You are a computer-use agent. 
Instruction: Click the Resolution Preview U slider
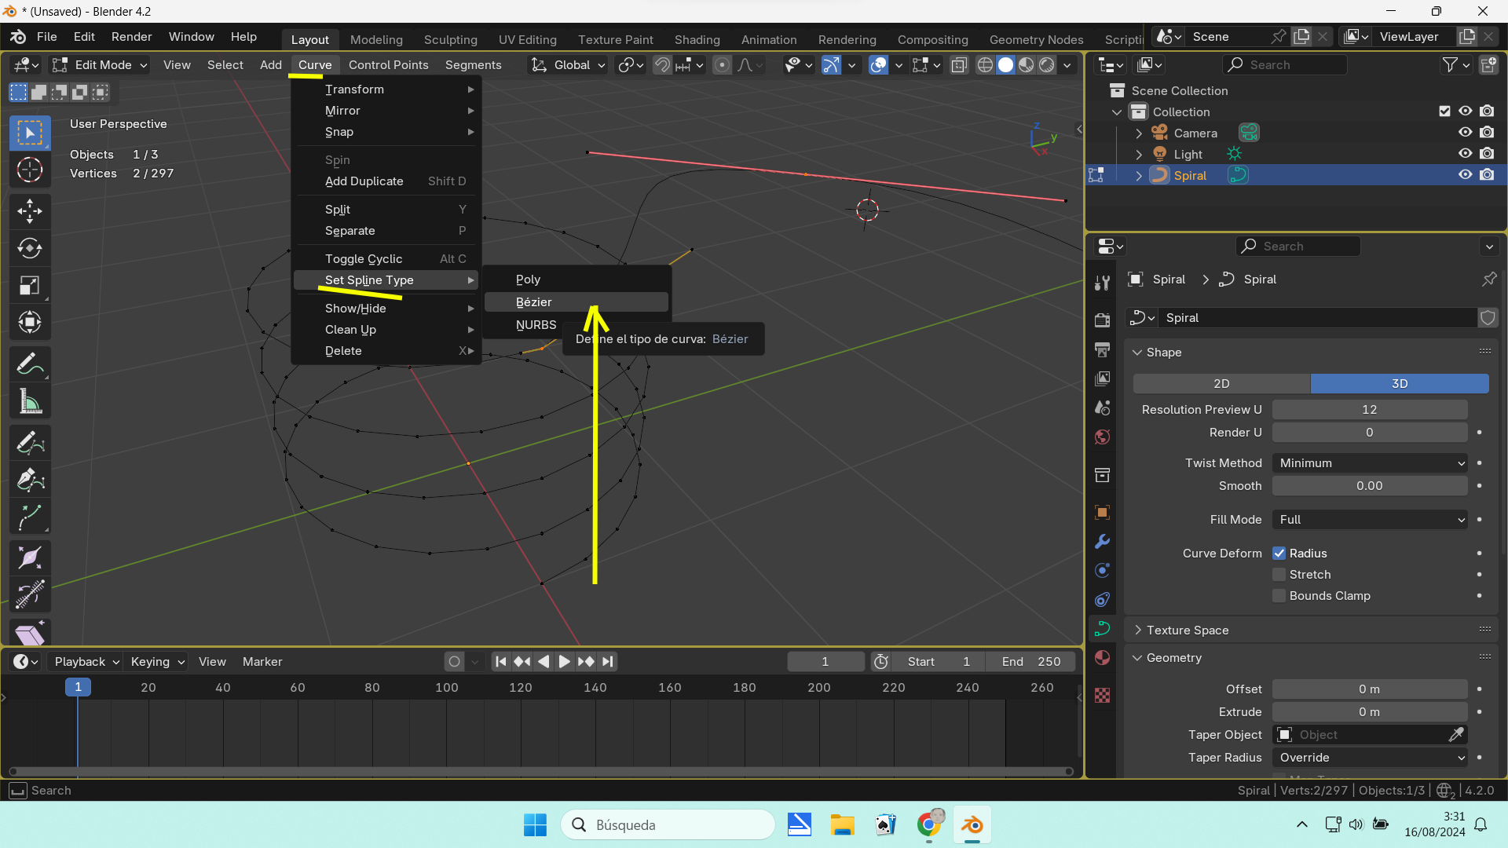(x=1369, y=410)
